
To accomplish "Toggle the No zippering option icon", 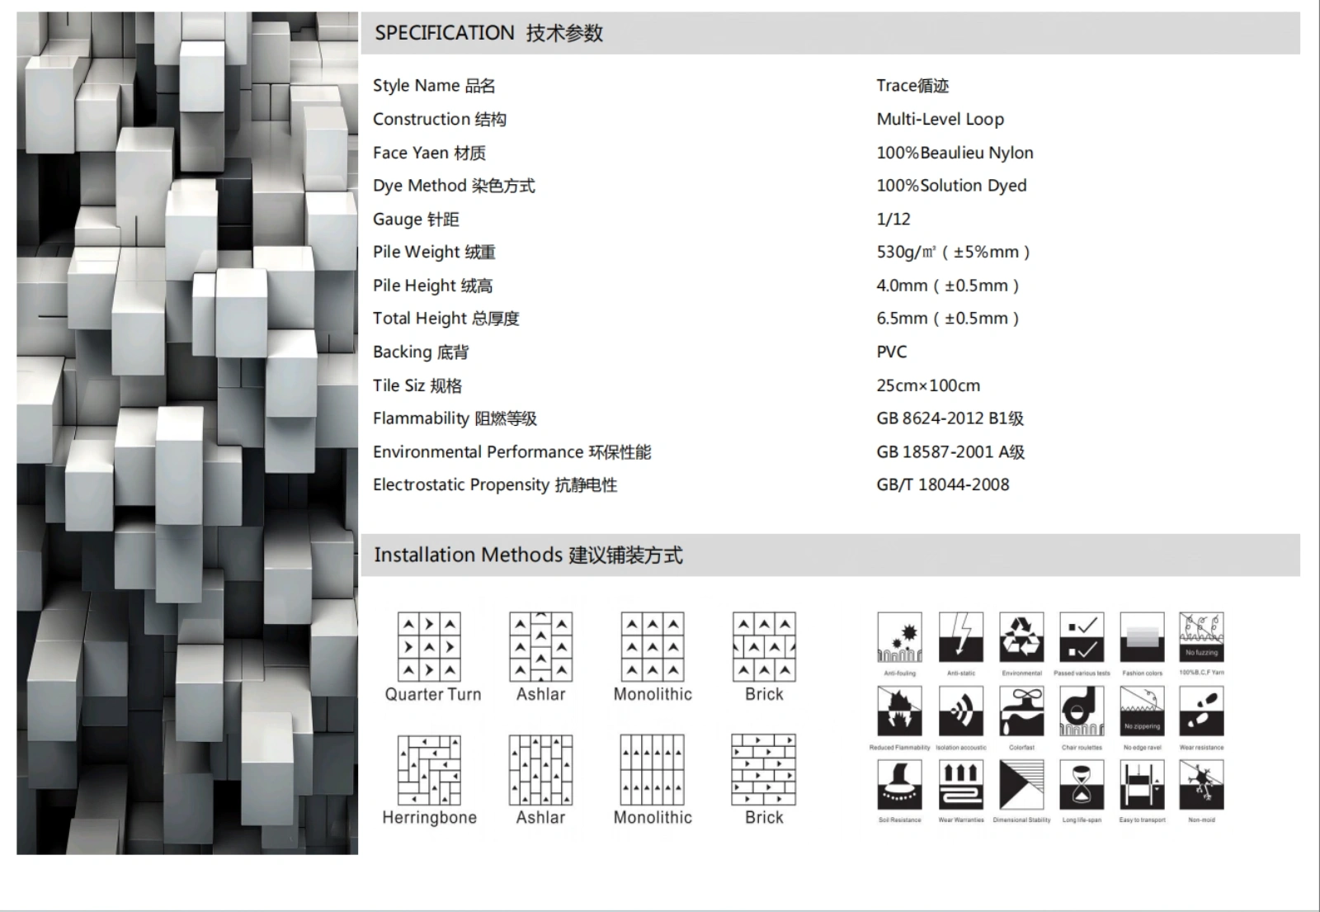I will (1141, 711).
